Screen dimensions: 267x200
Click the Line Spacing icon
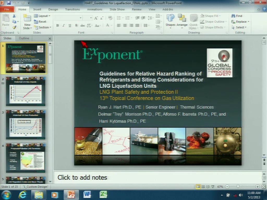(150, 18)
